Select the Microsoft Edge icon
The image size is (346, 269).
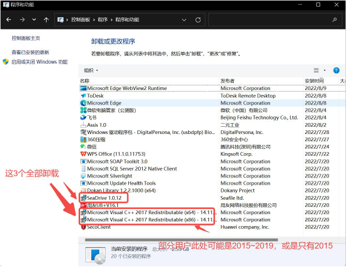coord(83,103)
